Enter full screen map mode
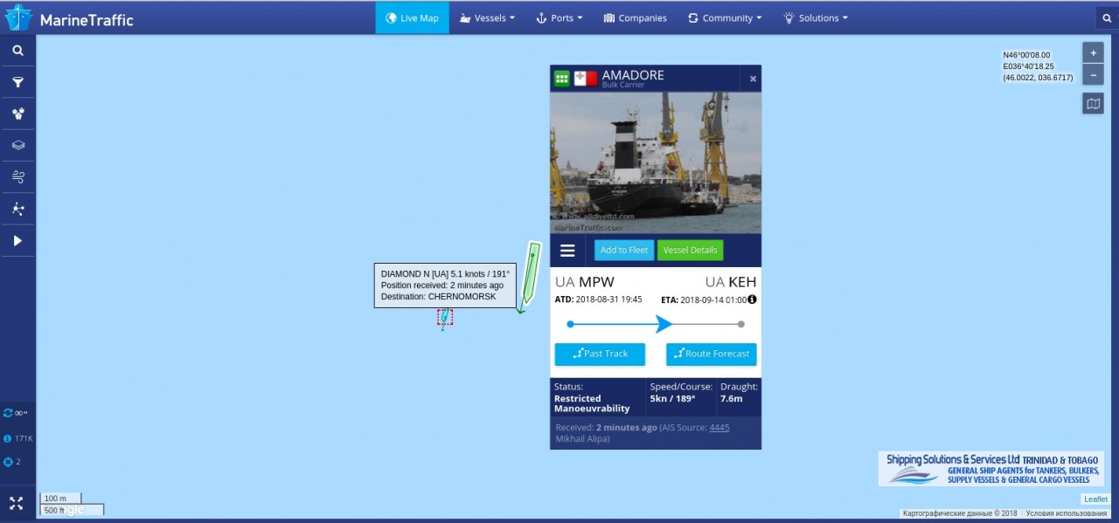This screenshot has height=523, width=1119. coord(17,503)
